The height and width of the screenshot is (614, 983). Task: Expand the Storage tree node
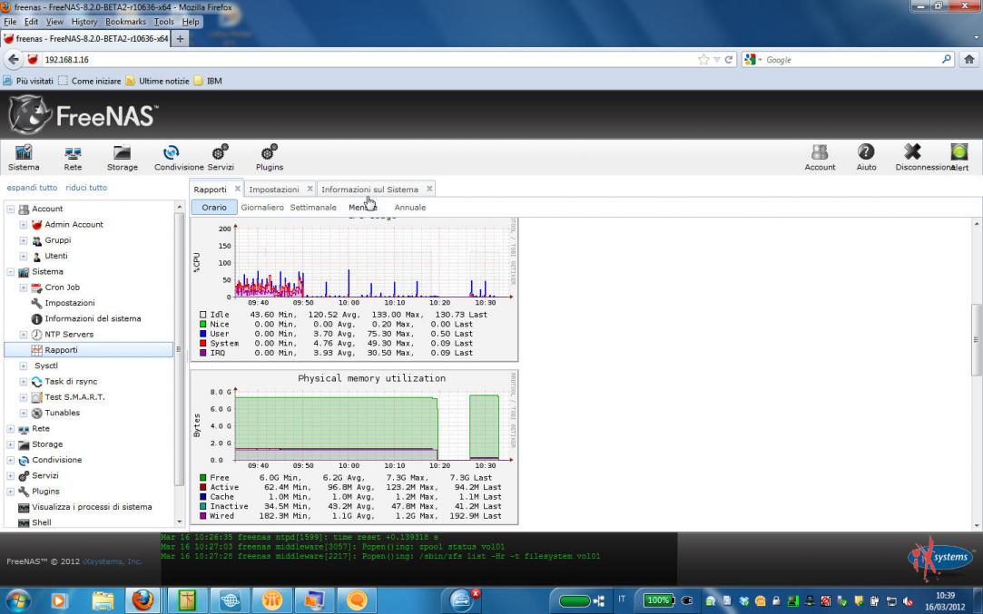11,444
